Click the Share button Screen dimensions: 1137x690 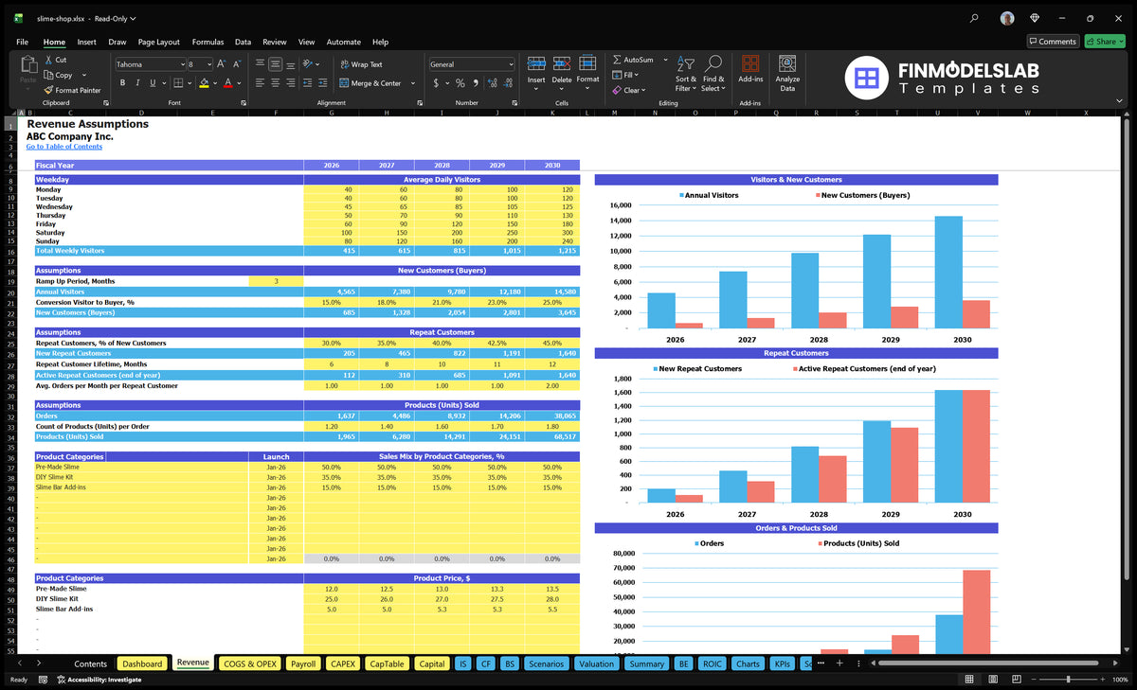tap(1105, 42)
